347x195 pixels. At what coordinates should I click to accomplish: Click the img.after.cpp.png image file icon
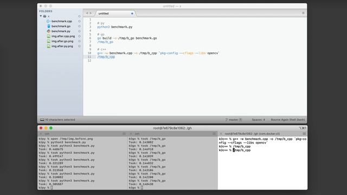[x=49, y=36]
